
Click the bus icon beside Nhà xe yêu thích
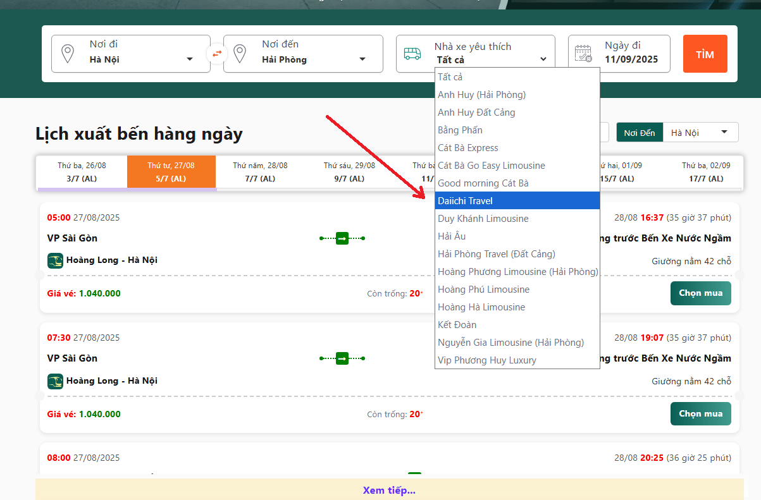(412, 54)
